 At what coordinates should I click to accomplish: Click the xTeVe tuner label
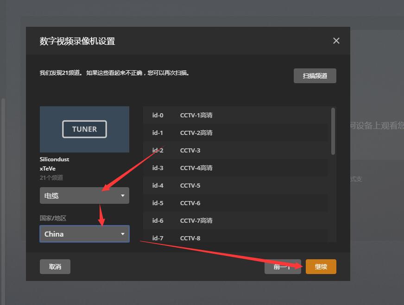tap(48, 169)
